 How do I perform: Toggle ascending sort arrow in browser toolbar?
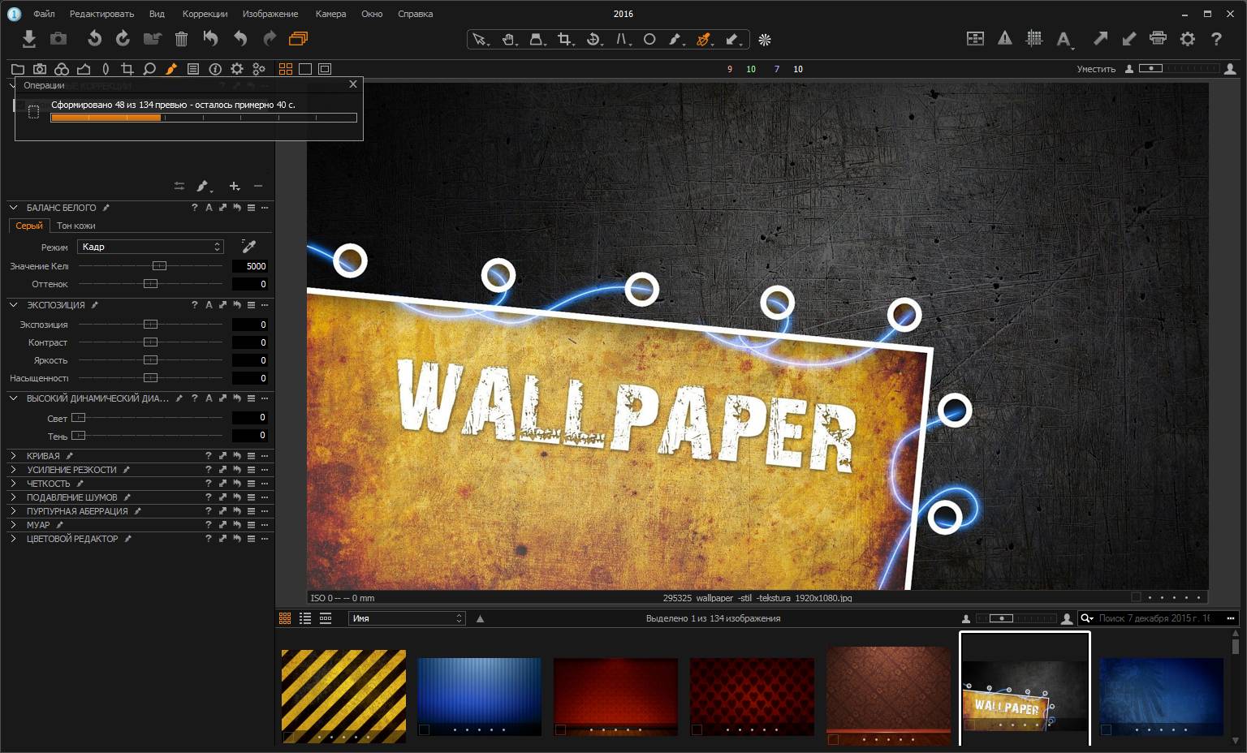click(480, 618)
